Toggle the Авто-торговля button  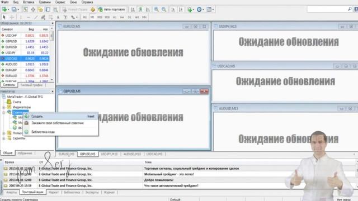tap(111, 9)
